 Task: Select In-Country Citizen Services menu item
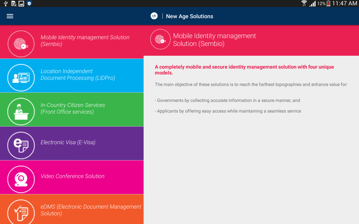(x=72, y=110)
